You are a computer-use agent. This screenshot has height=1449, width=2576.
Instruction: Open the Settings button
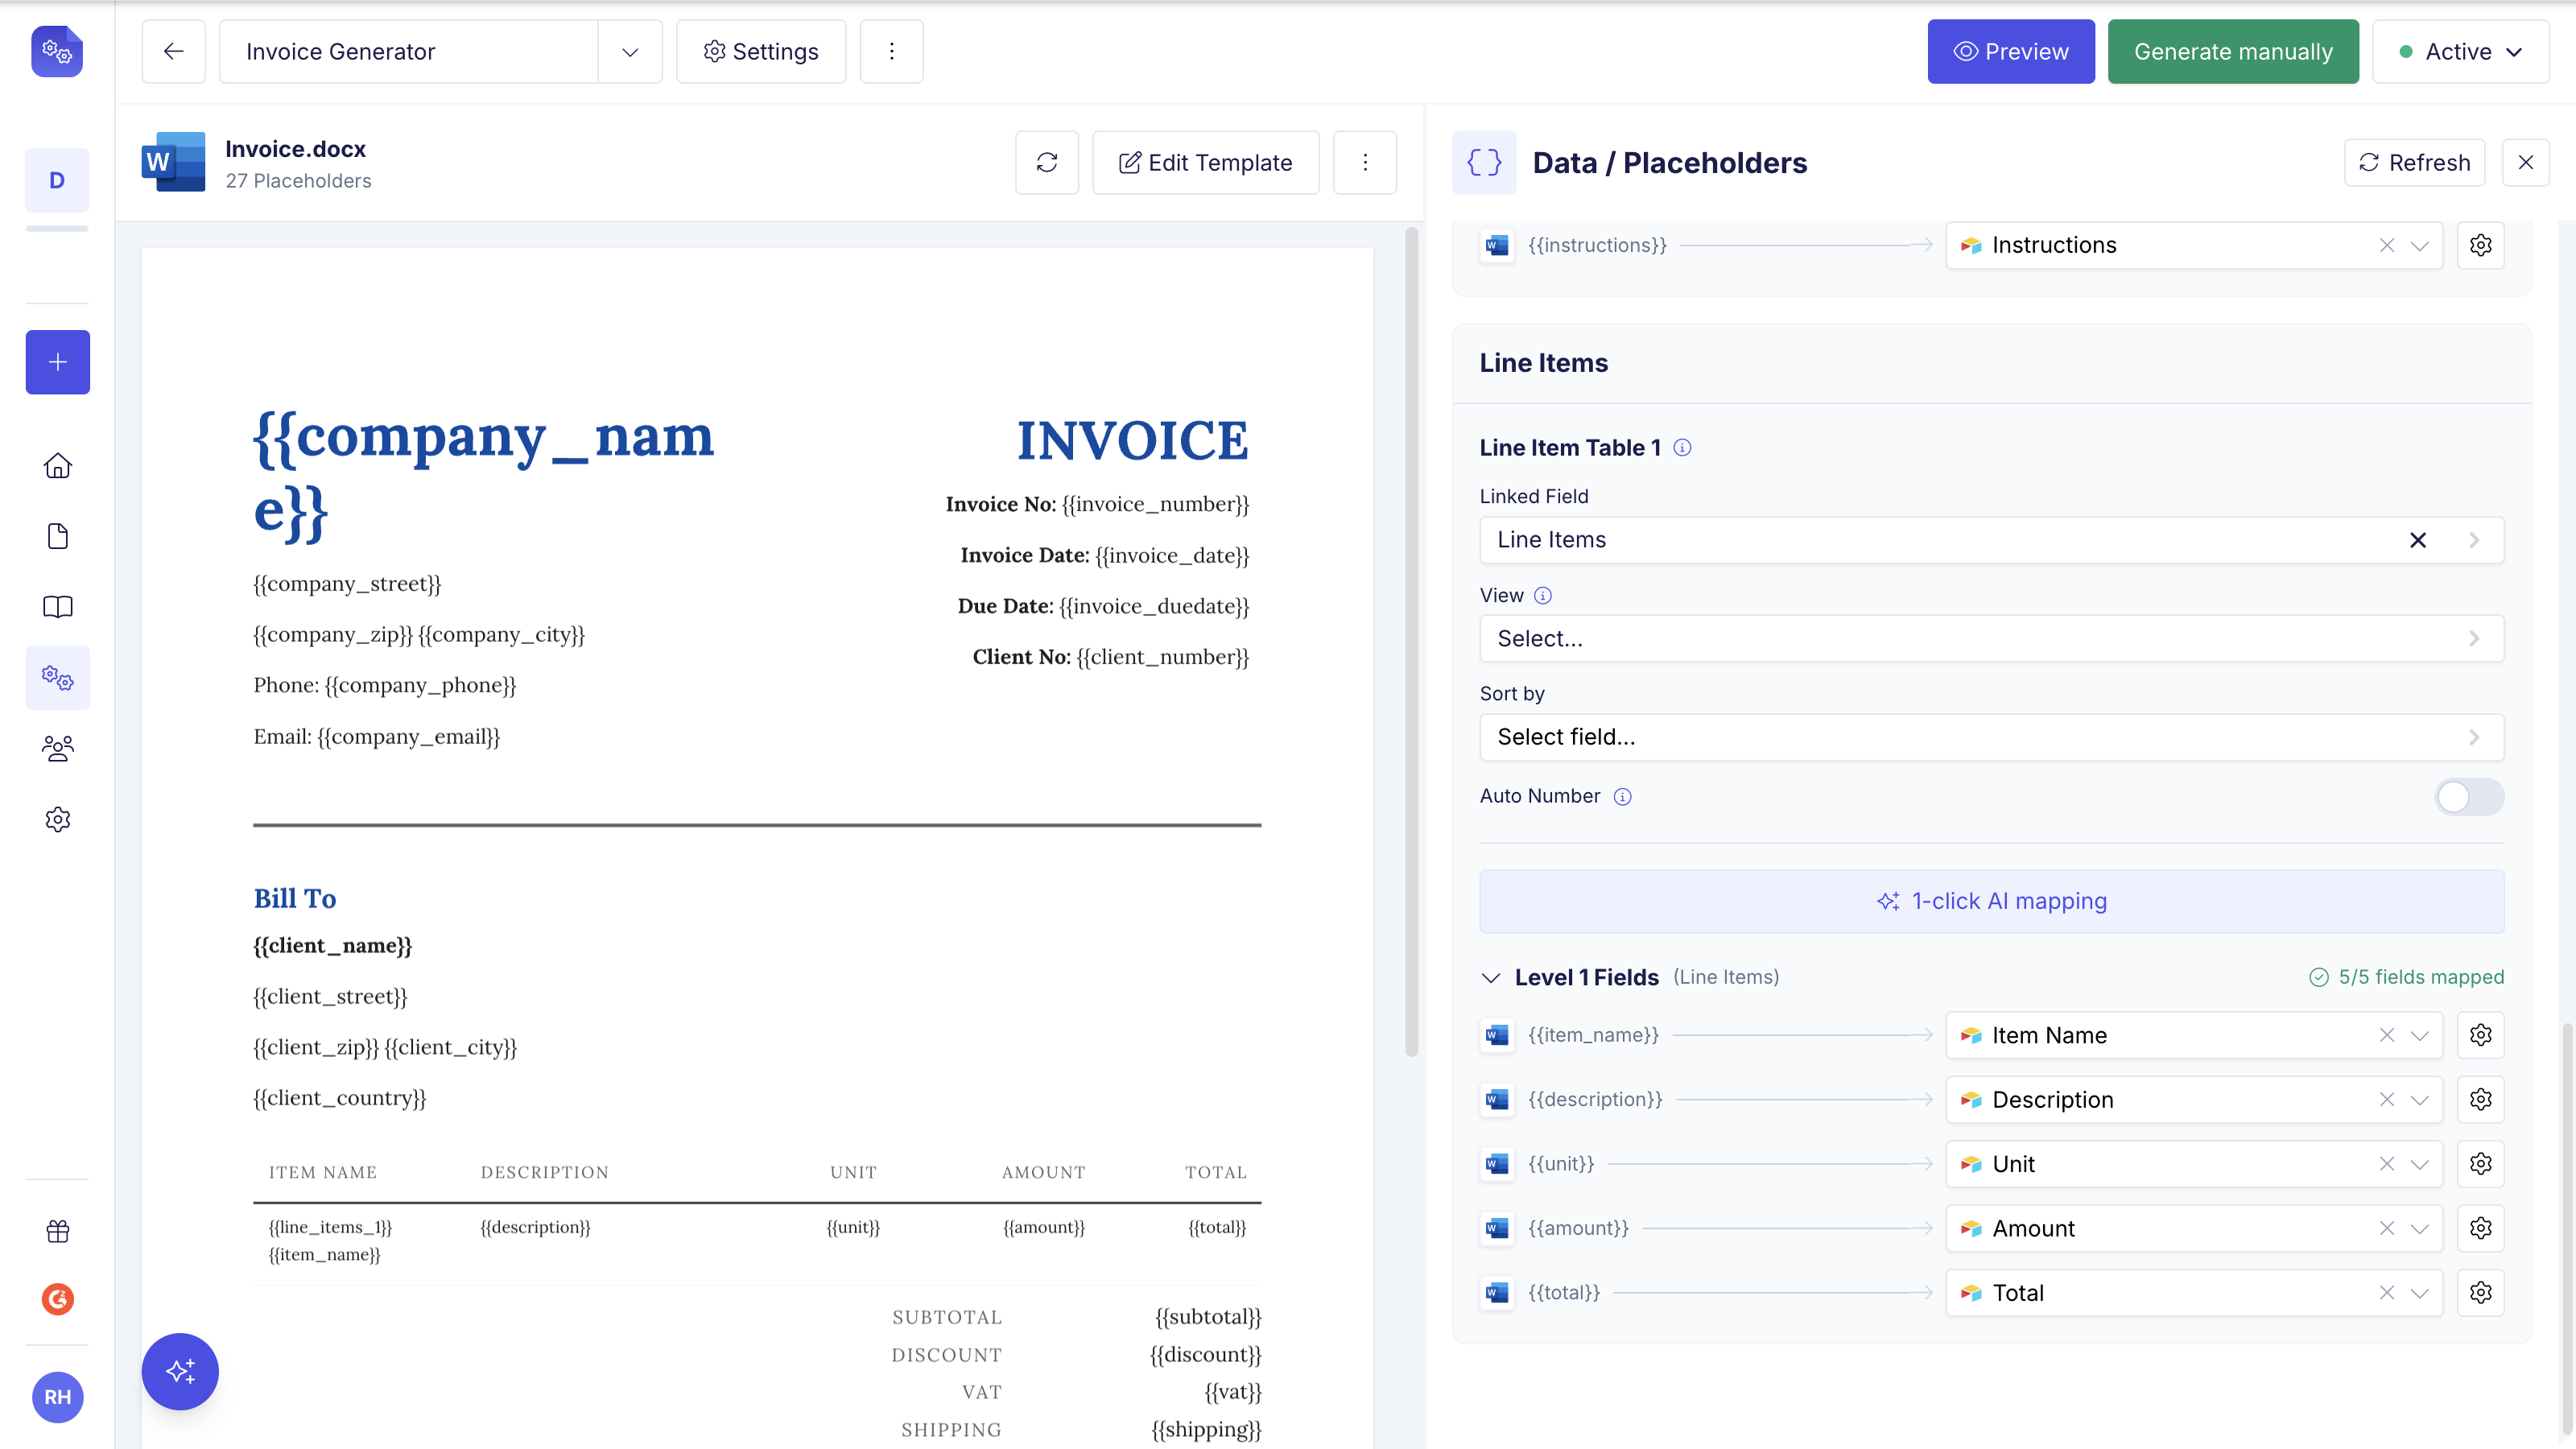[x=761, y=51]
